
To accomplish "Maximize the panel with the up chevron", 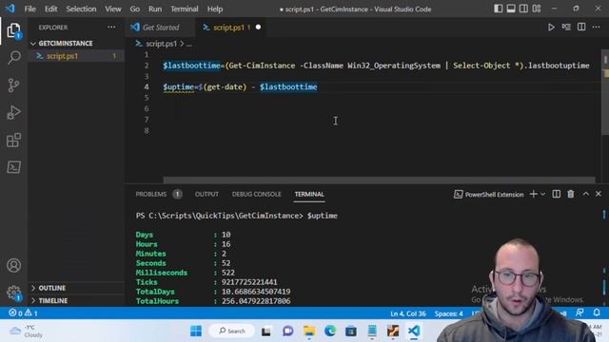I will [586, 194].
